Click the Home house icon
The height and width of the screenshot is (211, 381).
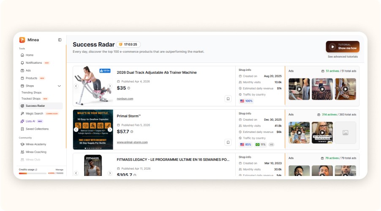(22, 55)
